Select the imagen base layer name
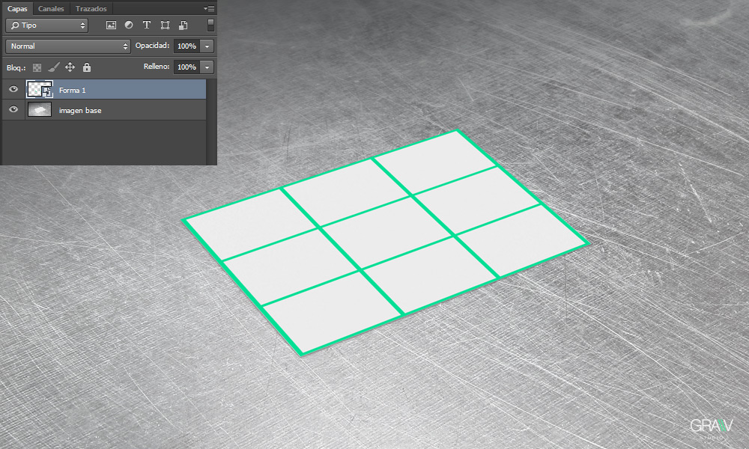 coord(80,110)
